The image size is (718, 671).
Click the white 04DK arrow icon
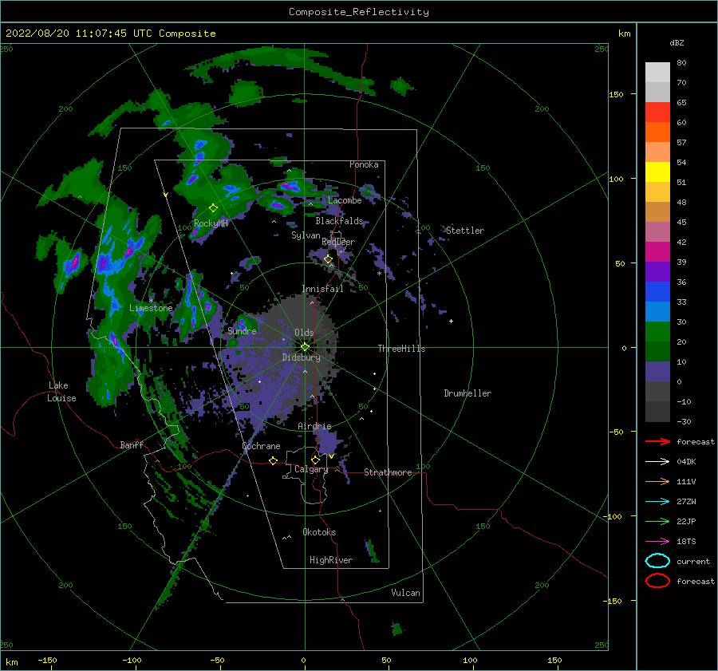(x=657, y=462)
